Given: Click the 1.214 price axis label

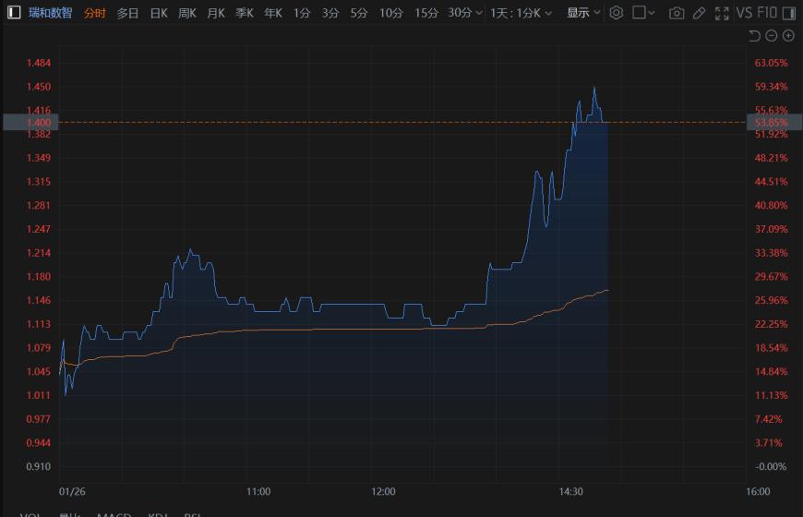Looking at the screenshot, I should [39, 253].
